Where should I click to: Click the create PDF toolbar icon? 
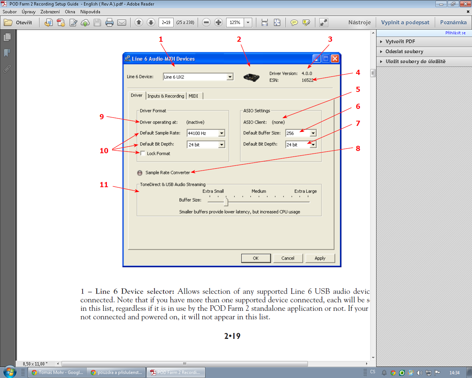point(61,23)
